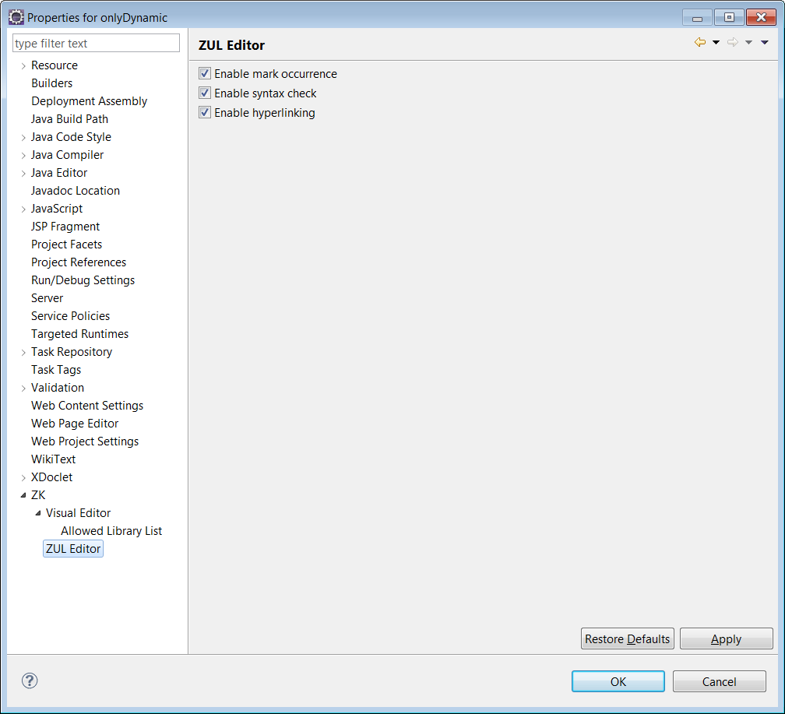Expand the Task Repository node

(23, 353)
